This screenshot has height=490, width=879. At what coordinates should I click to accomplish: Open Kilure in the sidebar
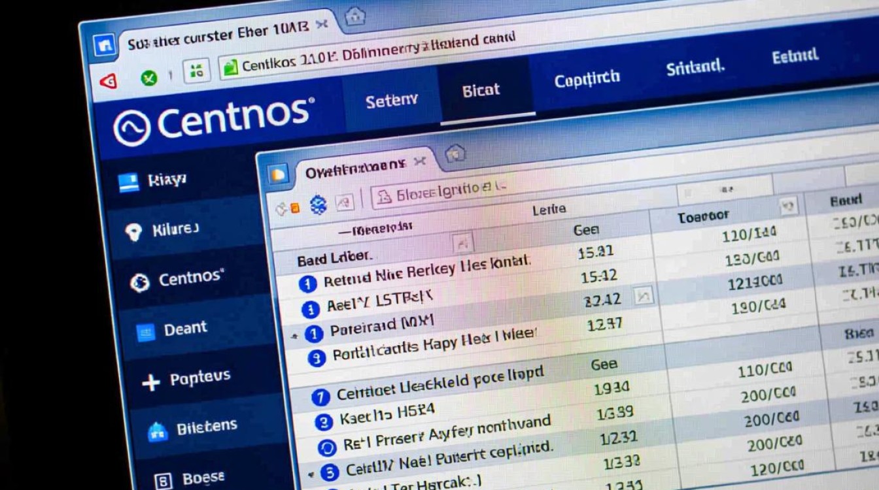click(x=175, y=229)
